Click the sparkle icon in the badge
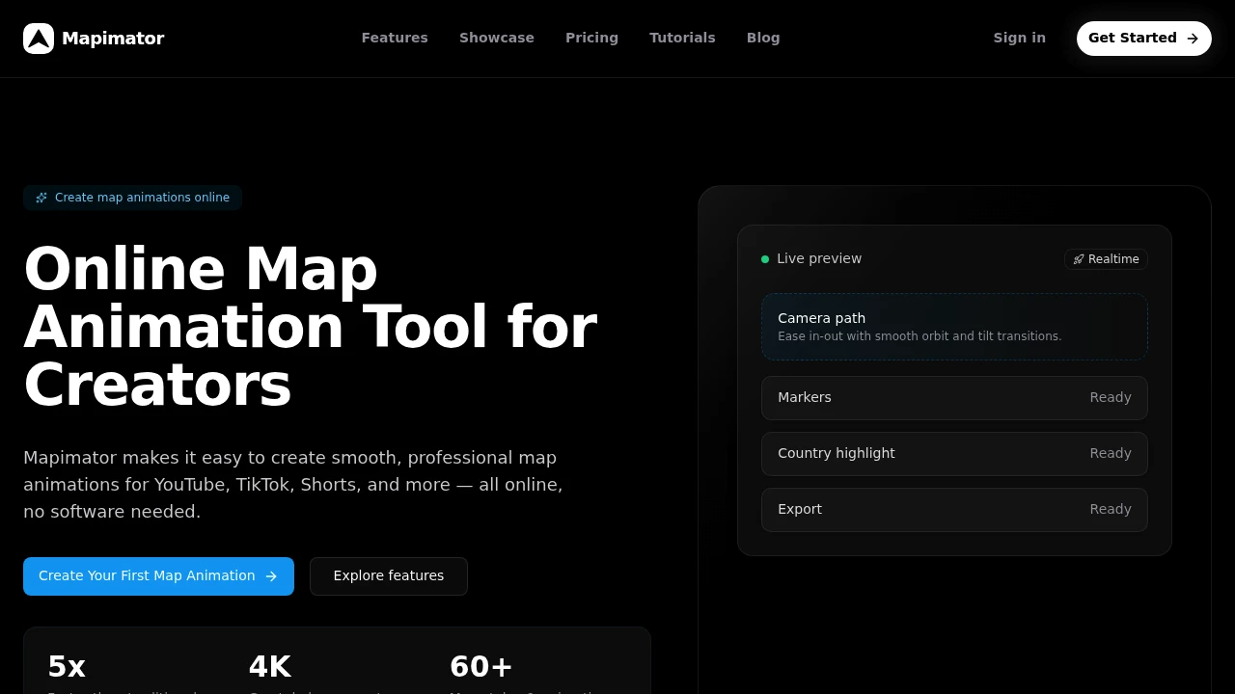Screen dimensions: 1235x694 (x=41, y=198)
